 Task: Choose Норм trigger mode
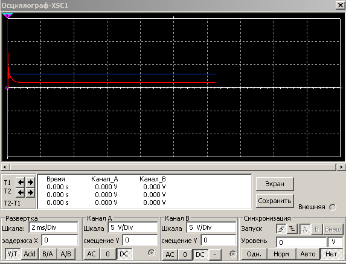[x=281, y=254]
